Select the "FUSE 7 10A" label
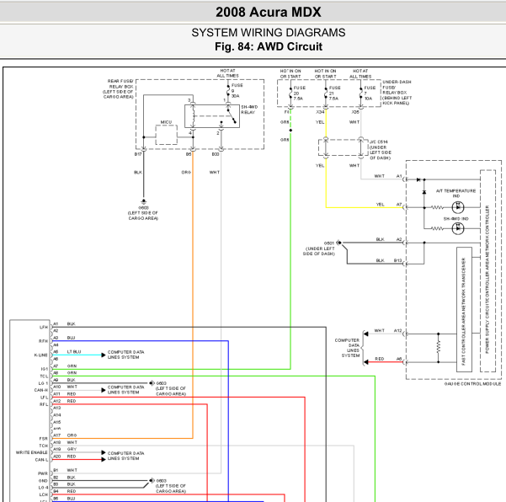The image size is (506, 502). click(x=370, y=93)
